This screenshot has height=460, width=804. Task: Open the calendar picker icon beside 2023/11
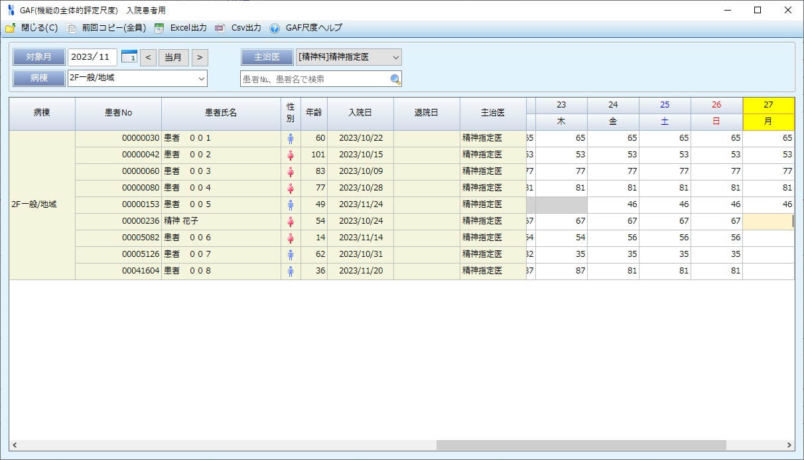(x=130, y=58)
